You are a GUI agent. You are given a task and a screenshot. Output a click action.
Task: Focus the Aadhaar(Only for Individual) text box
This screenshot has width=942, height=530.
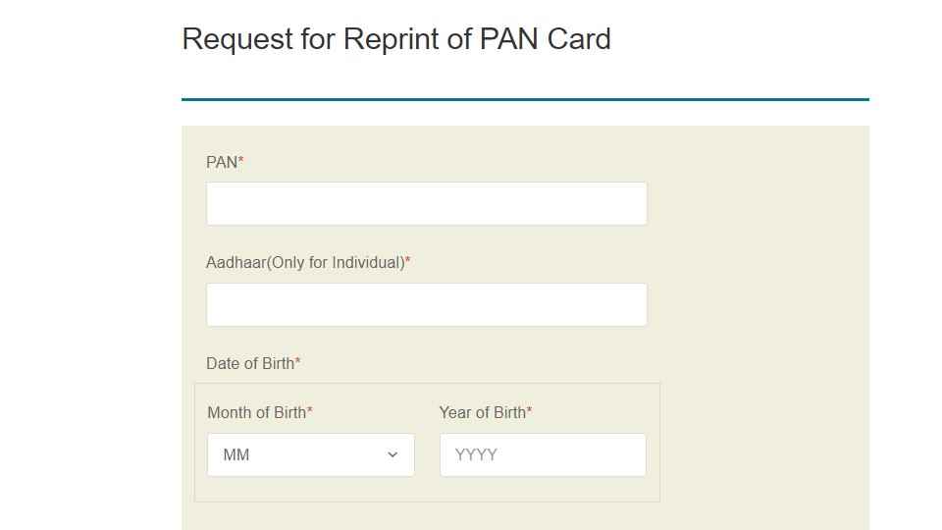(x=427, y=304)
